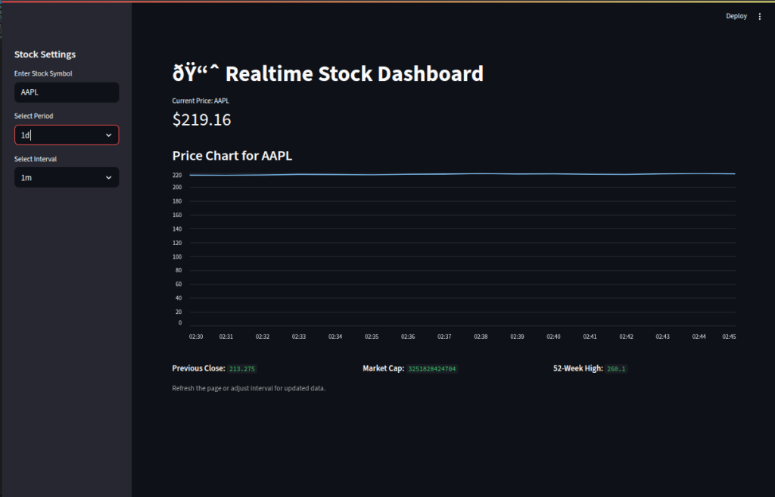Click the Refresh the page hint text
Image resolution: width=775 pixels, height=497 pixels.
tap(248, 388)
